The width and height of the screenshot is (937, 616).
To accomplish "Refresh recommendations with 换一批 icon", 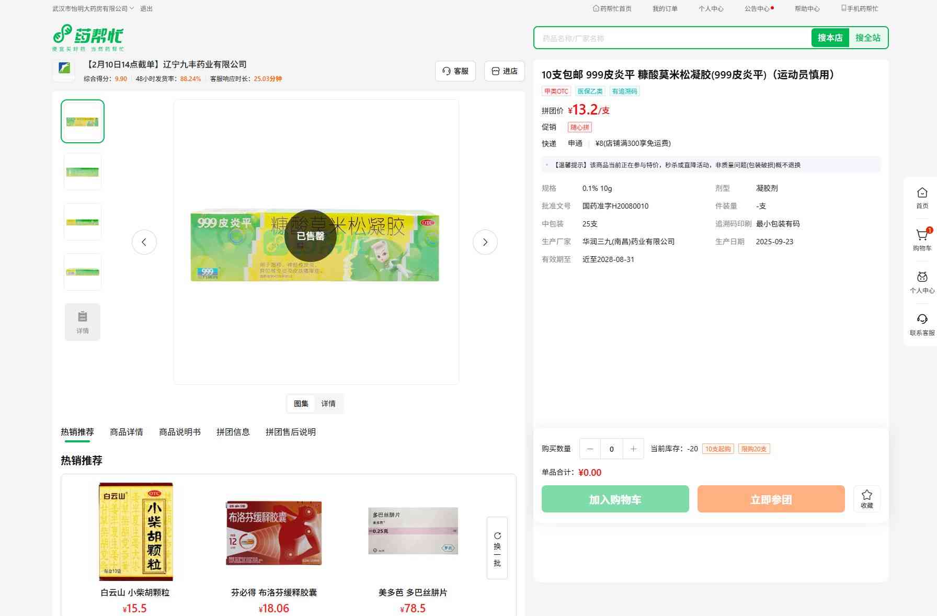I will pos(497,548).
